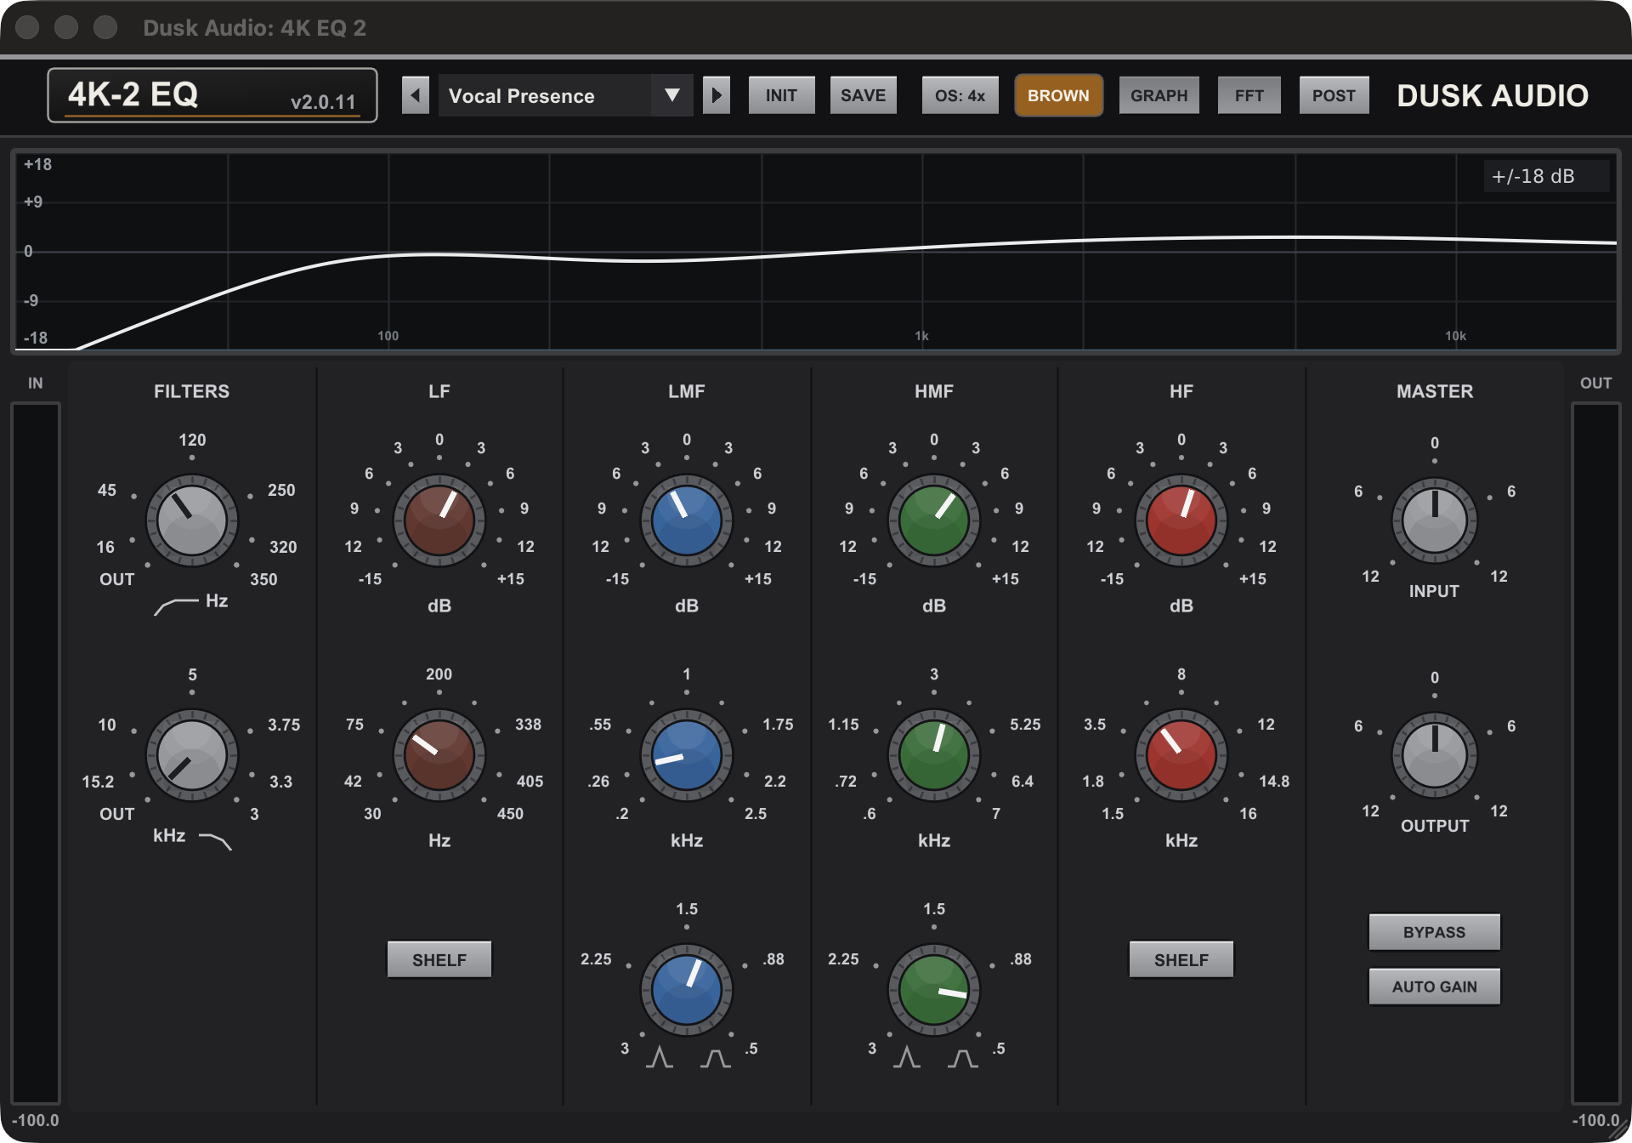This screenshot has height=1143, width=1632.
Task: Click the LMF frequency kHz knob
Action: pyautogui.click(x=687, y=755)
